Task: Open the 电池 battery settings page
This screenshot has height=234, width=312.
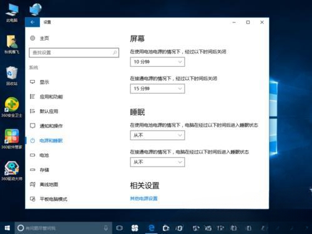Action: click(39, 155)
